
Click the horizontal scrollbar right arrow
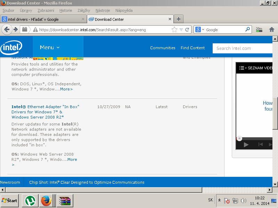pyautogui.click(x=270, y=190)
